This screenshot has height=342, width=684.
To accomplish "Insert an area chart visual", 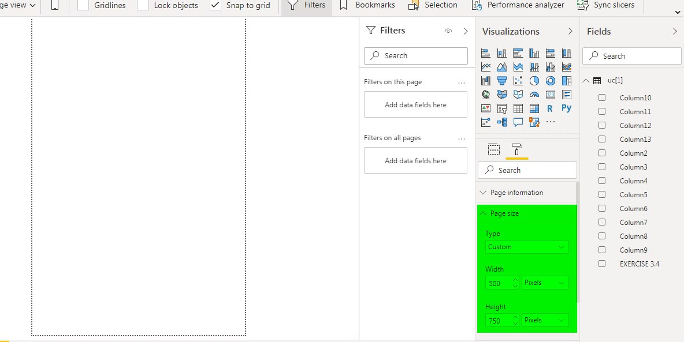I will (501, 67).
